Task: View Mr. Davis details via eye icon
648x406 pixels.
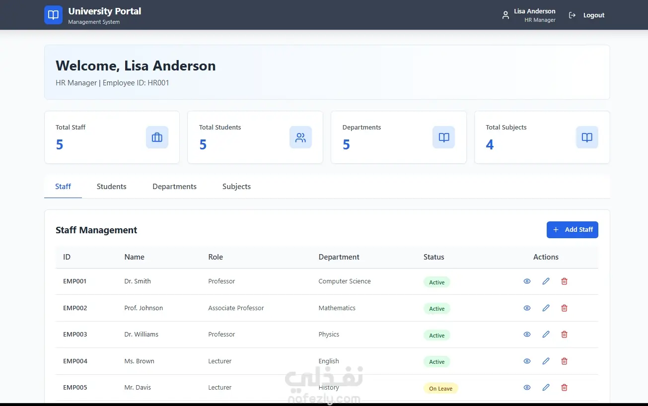Action: [527, 388]
